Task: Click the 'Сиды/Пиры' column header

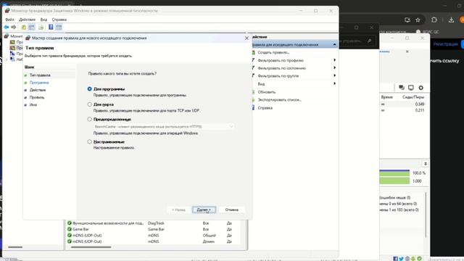Action: tap(413, 97)
